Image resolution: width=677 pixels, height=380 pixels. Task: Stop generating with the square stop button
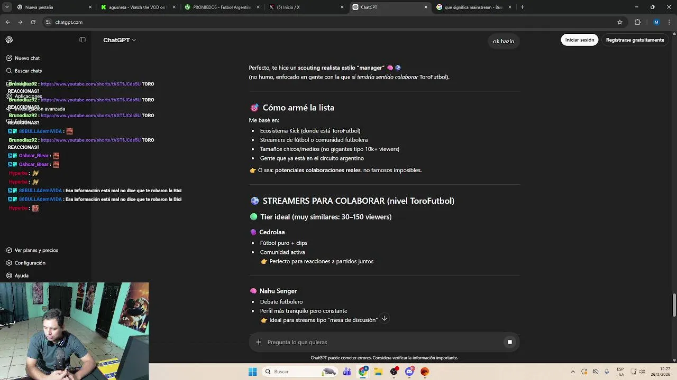click(510, 342)
